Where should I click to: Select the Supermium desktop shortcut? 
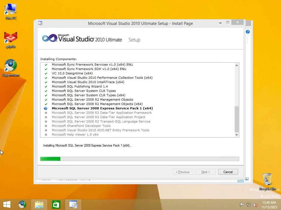pos(11,68)
